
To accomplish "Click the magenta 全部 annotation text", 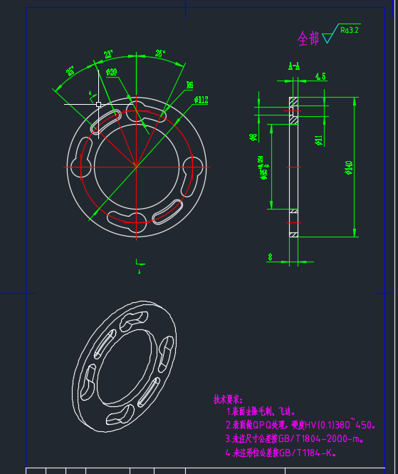I will [308, 38].
